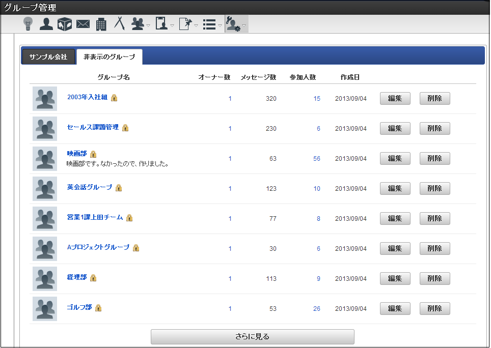This screenshot has height=348, width=491.
Task: Open the 英会話グループ group link
Action: pos(90,187)
